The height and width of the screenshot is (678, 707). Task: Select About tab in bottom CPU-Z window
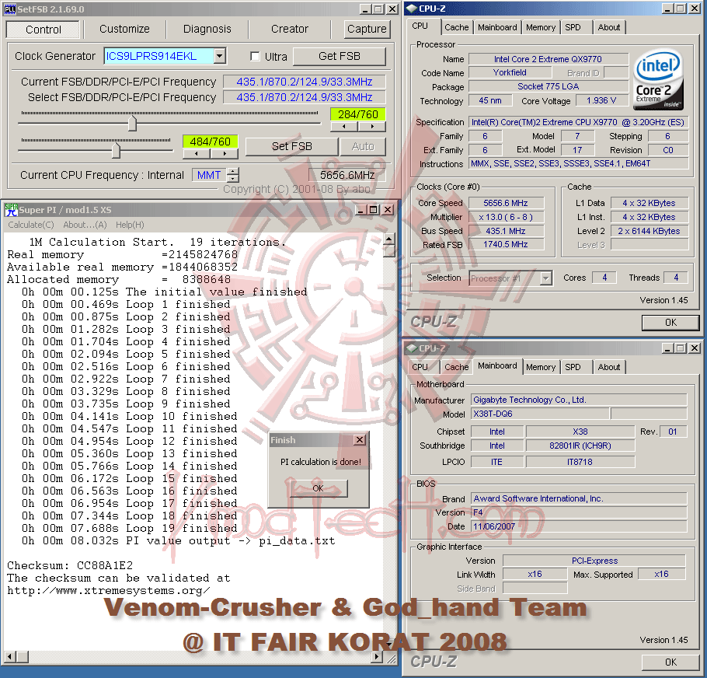click(608, 367)
